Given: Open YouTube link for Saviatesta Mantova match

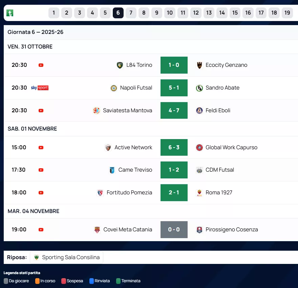Looking at the screenshot, I should click(41, 111).
